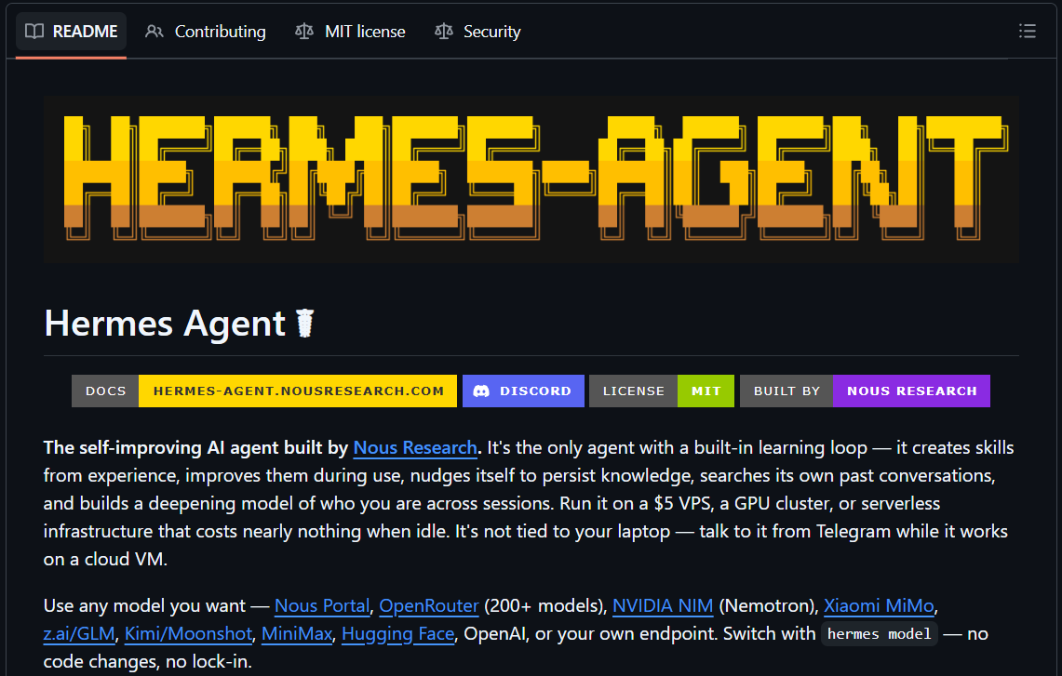Viewport: 1062px width, 676px height.
Task: Open the Built by Nous Research badge
Action: [865, 391]
